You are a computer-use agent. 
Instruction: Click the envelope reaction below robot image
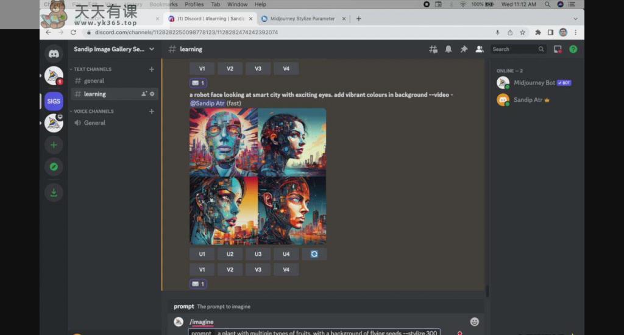[x=198, y=284]
